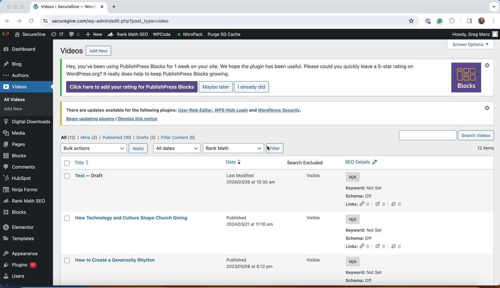Click the updates icon showing 17
The width and height of the screenshot is (500, 288).
click(57, 34)
